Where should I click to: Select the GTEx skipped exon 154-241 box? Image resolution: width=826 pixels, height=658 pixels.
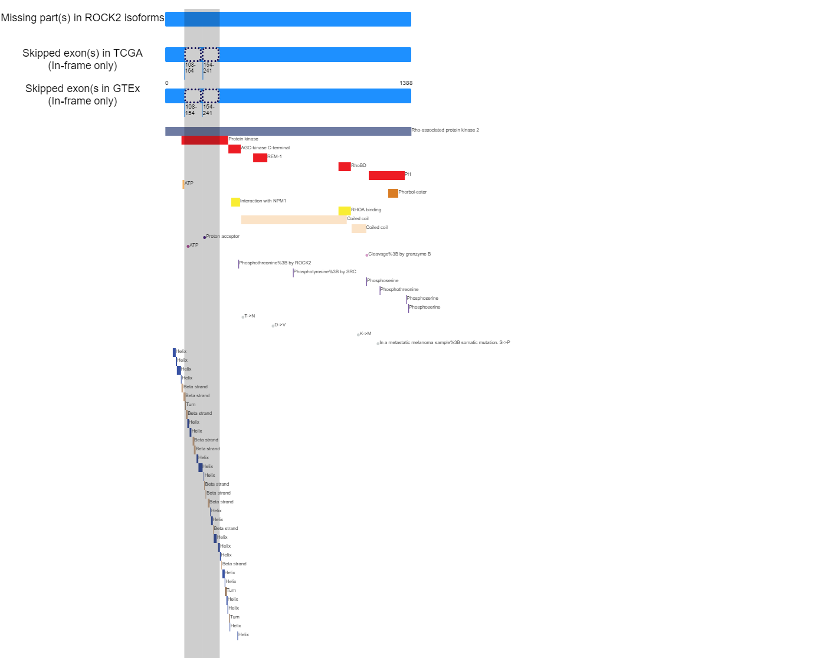tap(211, 96)
